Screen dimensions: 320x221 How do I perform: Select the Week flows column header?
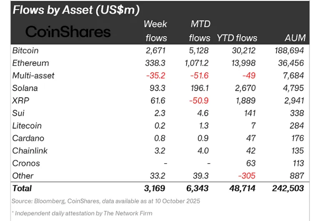[x=156, y=31]
